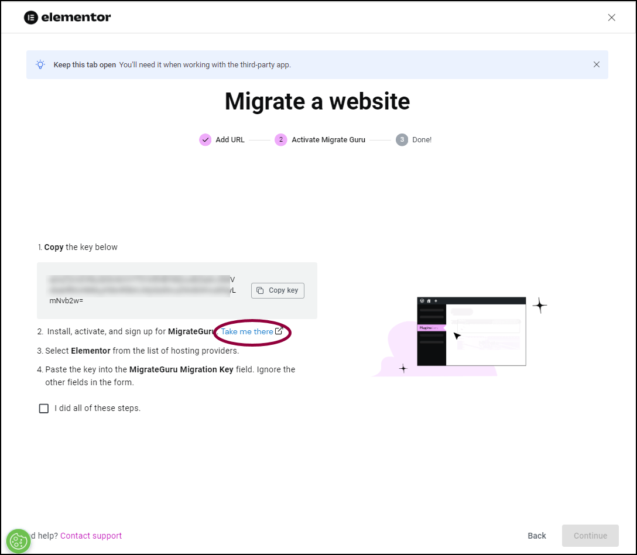Click the external link icon after 'Take me there'
This screenshot has width=637, height=555.
click(x=279, y=331)
